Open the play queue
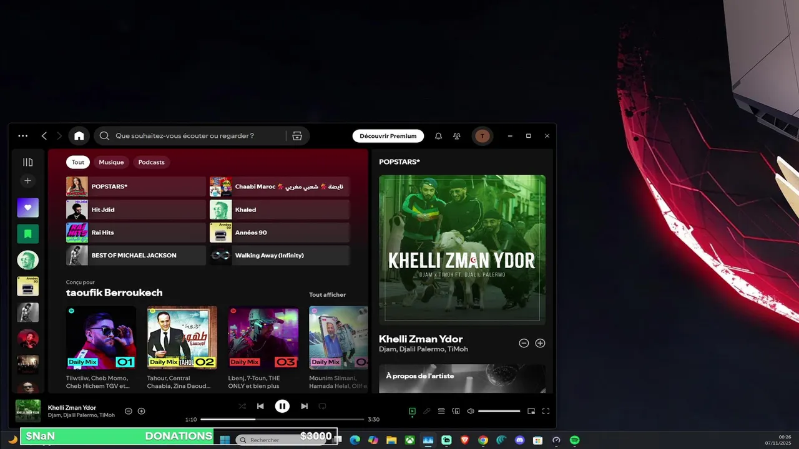Screen dimensions: 799x449 click(441, 411)
